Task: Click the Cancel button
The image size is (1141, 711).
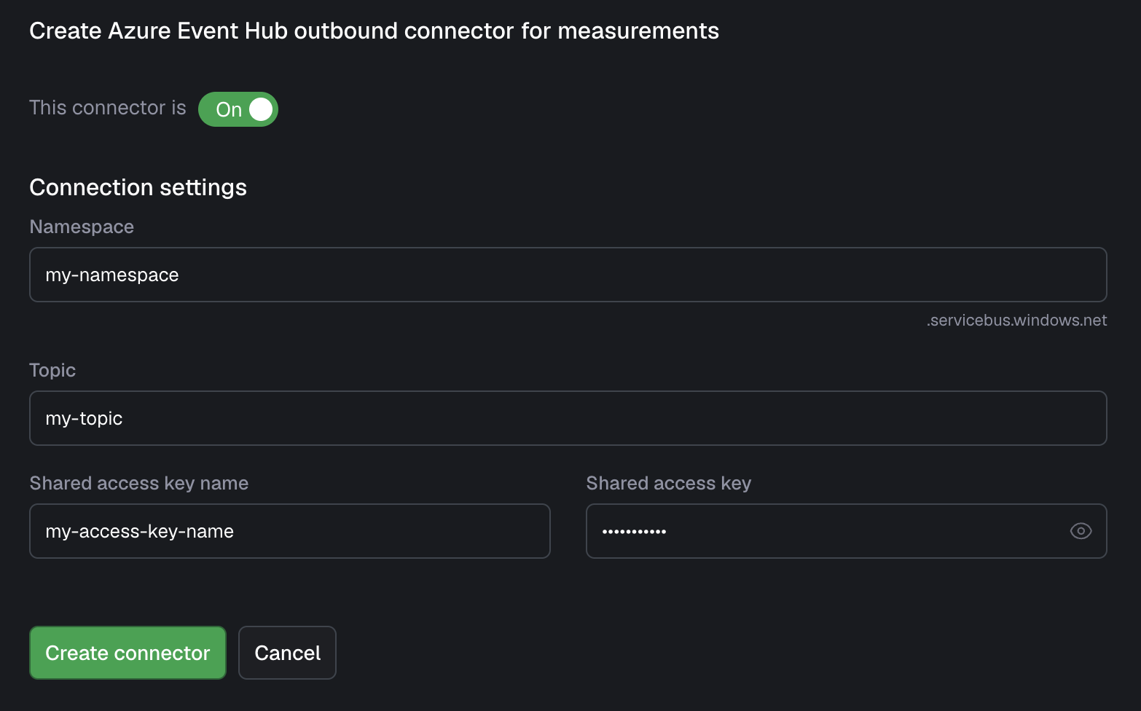Action: (287, 652)
